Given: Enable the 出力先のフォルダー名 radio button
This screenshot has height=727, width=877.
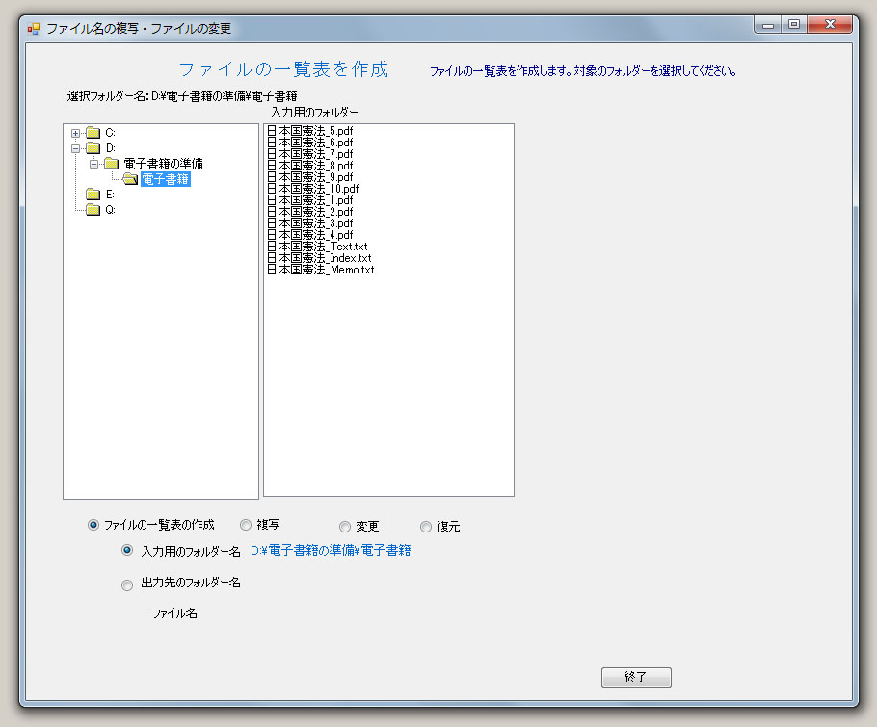Looking at the screenshot, I should [127, 584].
